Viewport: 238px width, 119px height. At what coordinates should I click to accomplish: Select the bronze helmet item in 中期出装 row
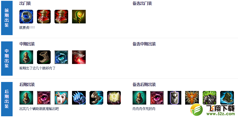(x=26, y=57)
